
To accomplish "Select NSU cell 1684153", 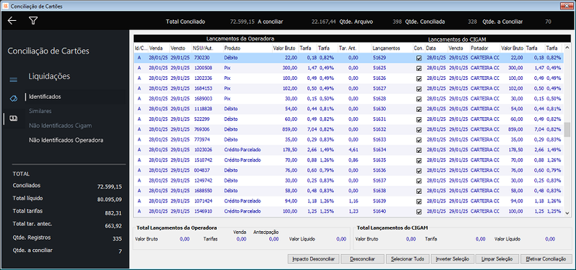I will tap(203, 89).
